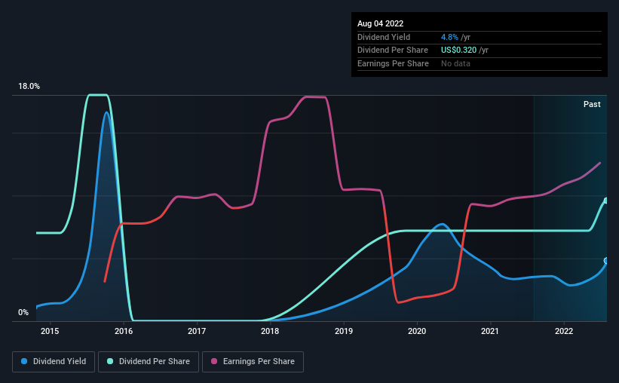Click the 2016 x-axis year label
619x383 pixels.
click(x=124, y=331)
